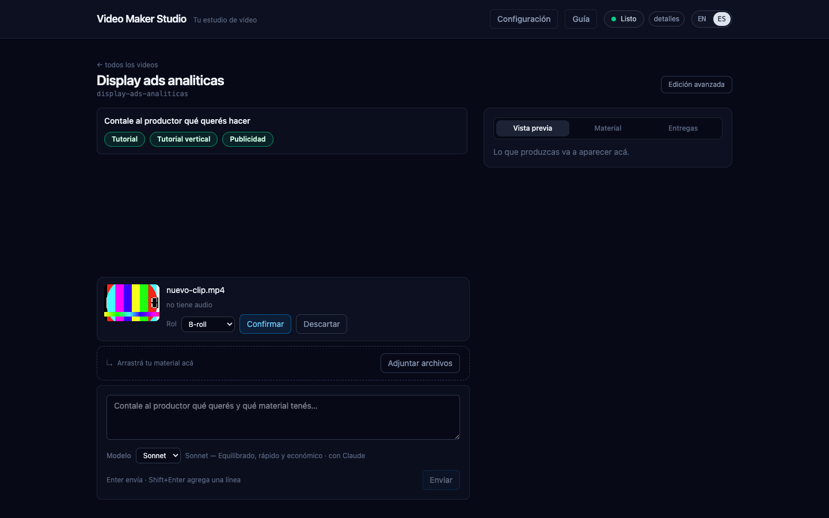829x518 pixels.
Task: Click the nuevo-clip.mp4 color bars thumbnail
Action: tap(132, 303)
